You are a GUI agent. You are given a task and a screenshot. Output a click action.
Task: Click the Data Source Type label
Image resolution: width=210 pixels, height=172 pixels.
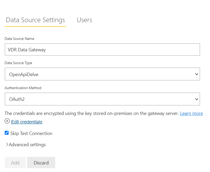coord(18,63)
